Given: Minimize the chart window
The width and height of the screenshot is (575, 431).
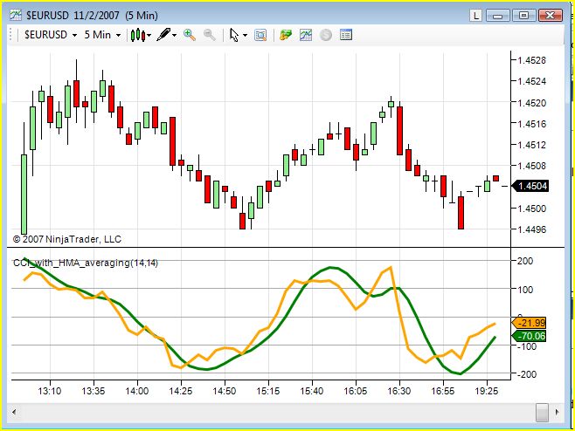Looking at the screenshot, I should (497, 16).
